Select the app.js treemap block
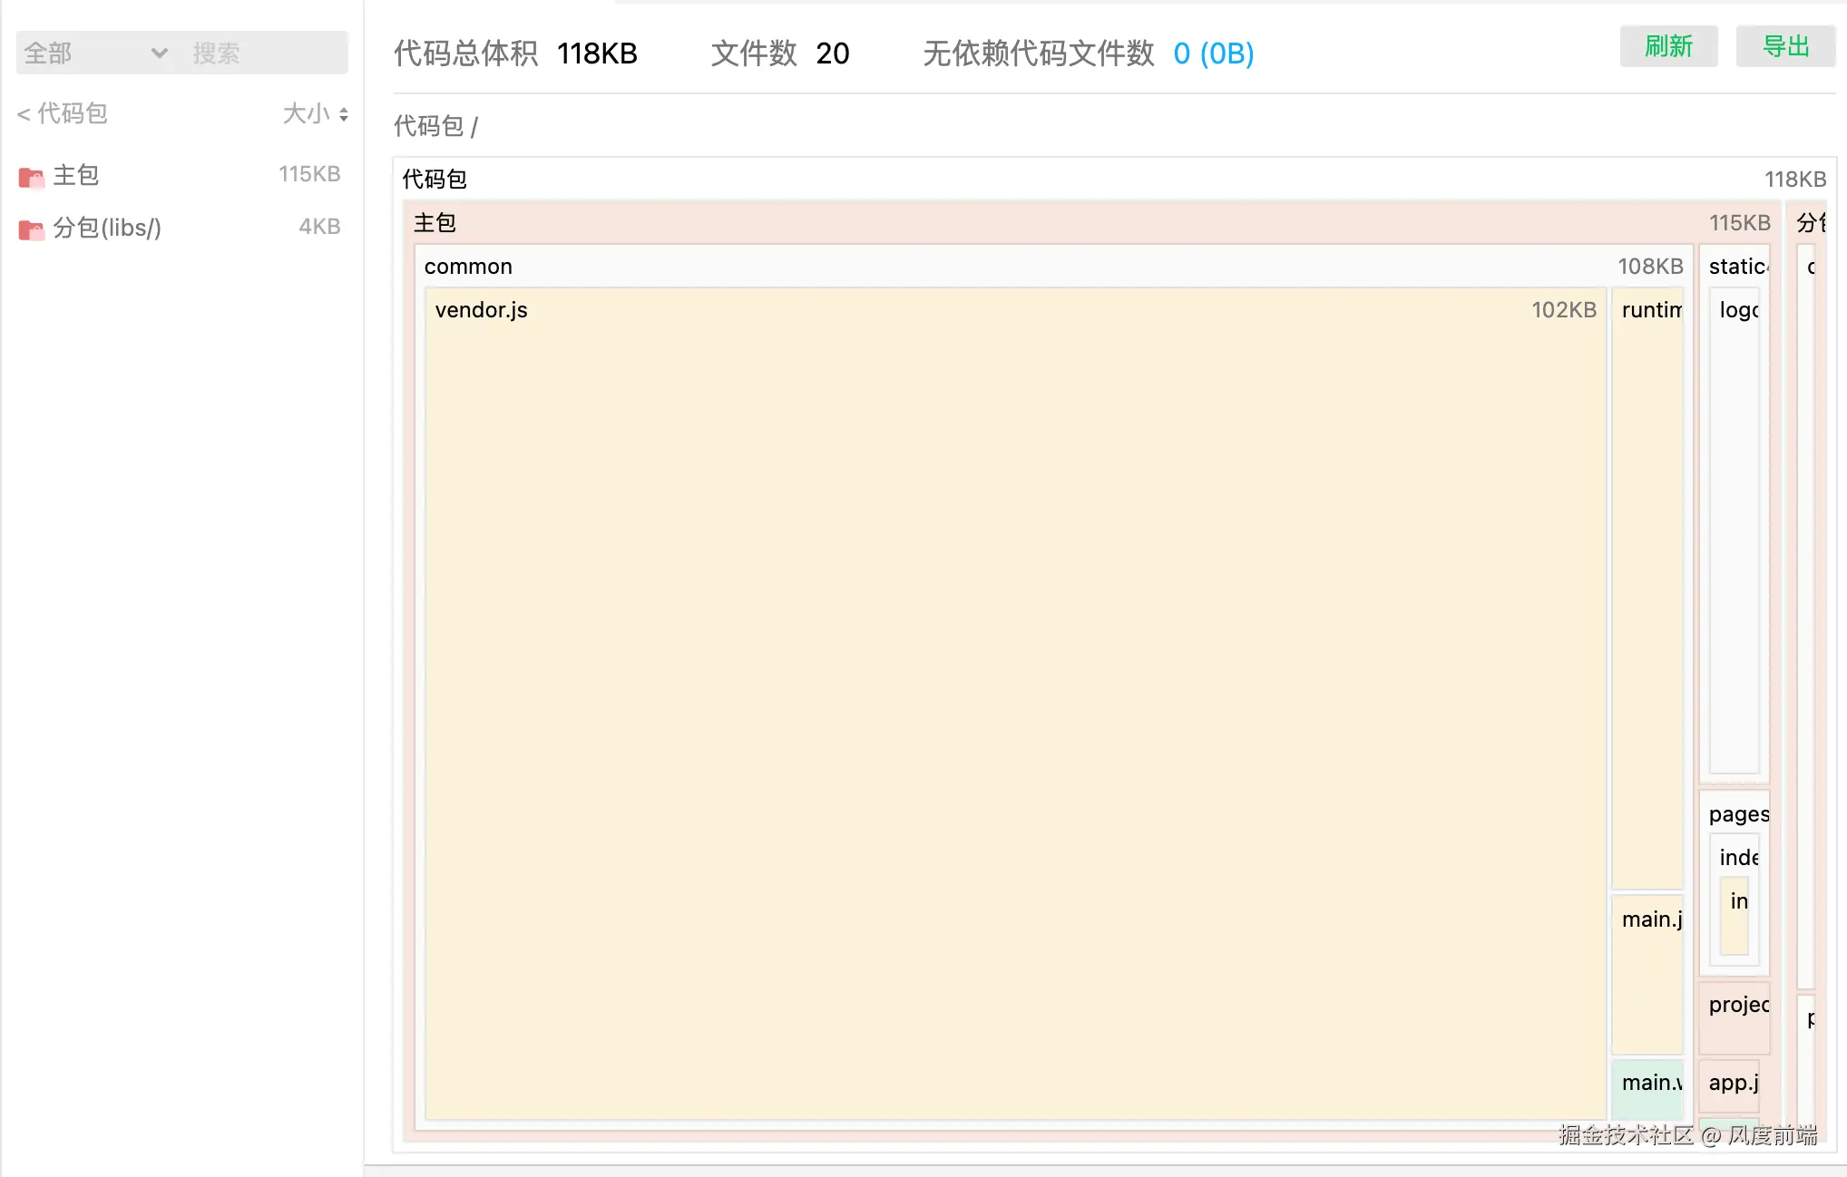The height and width of the screenshot is (1177, 1847). (x=1729, y=1086)
